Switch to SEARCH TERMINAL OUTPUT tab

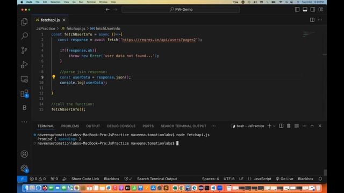(183, 126)
